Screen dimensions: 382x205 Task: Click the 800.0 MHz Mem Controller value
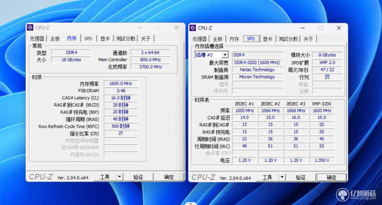[150, 60]
